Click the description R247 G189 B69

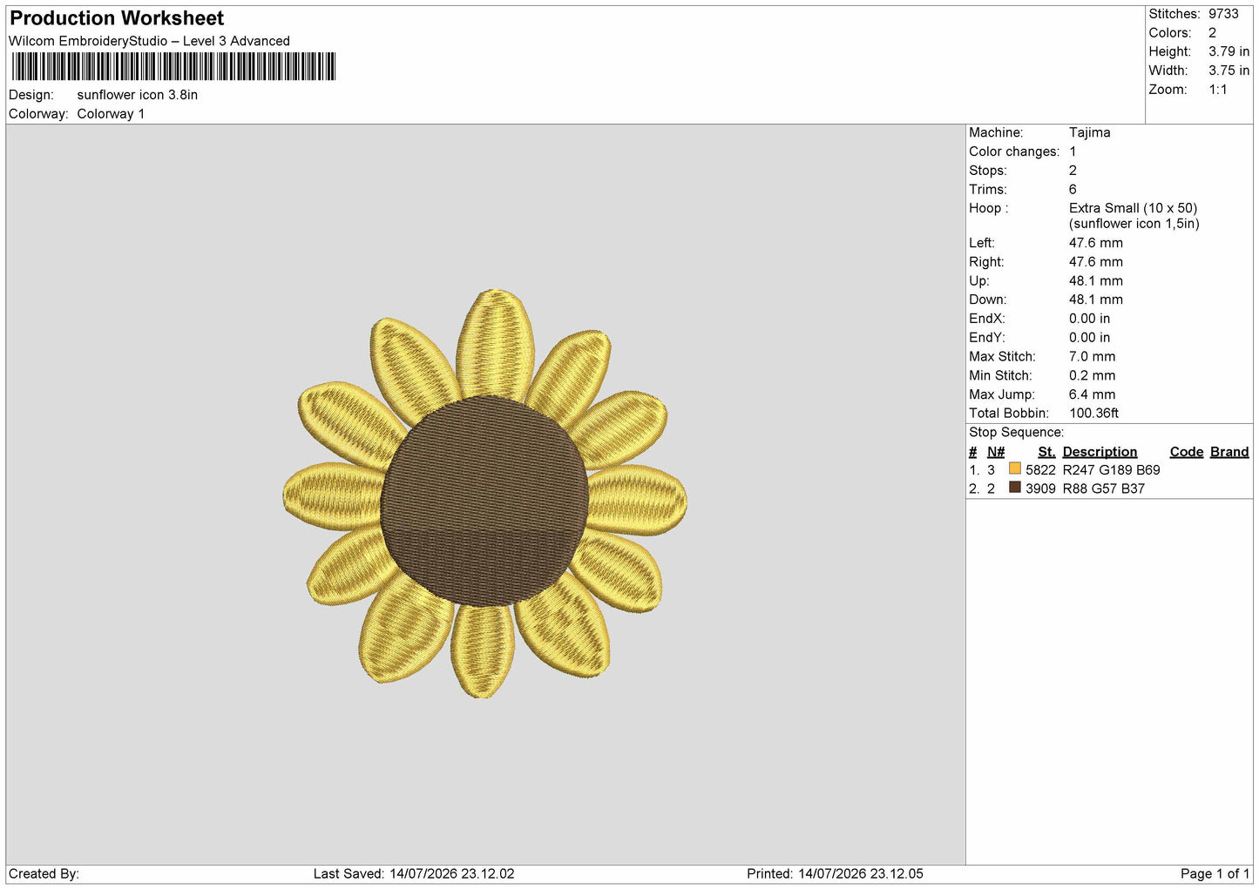click(x=1112, y=470)
